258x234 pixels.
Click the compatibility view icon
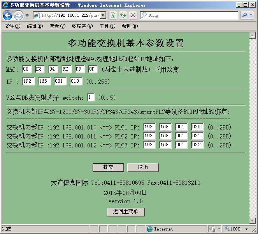[x=113, y=16]
